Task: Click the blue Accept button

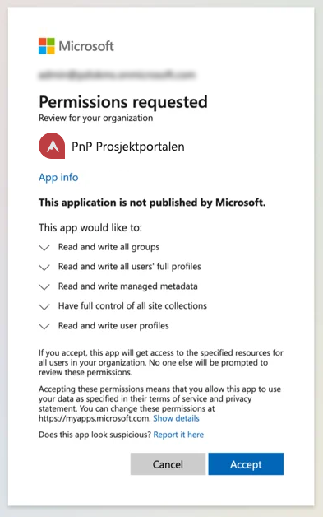Action: pyautogui.click(x=246, y=464)
